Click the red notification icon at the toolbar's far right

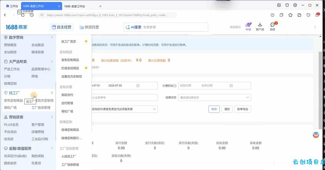pyautogui.click(x=318, y=15)
